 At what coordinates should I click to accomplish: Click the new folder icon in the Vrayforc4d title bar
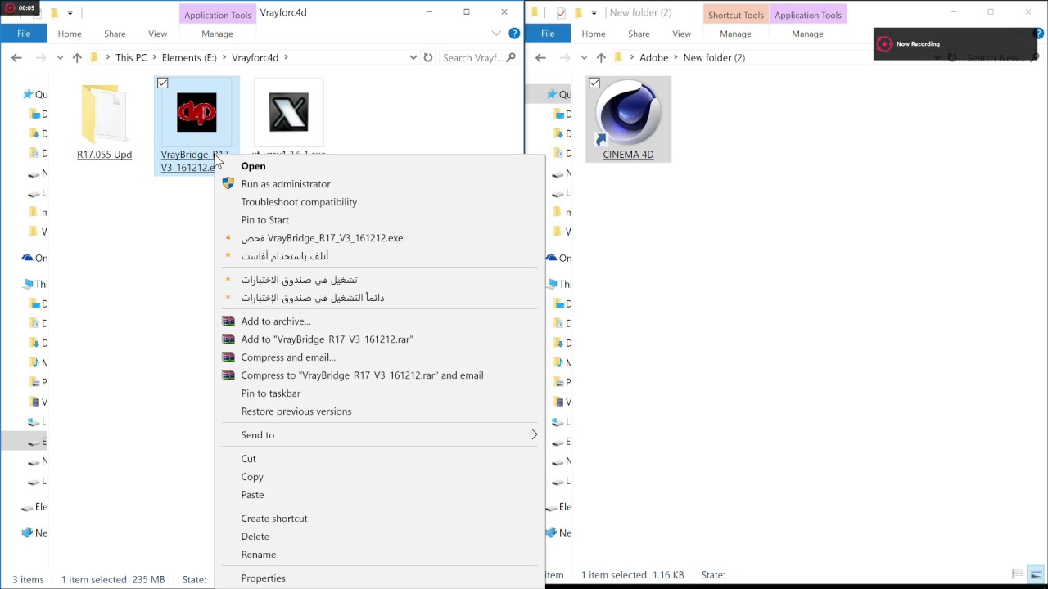click(x=54, y=12)
